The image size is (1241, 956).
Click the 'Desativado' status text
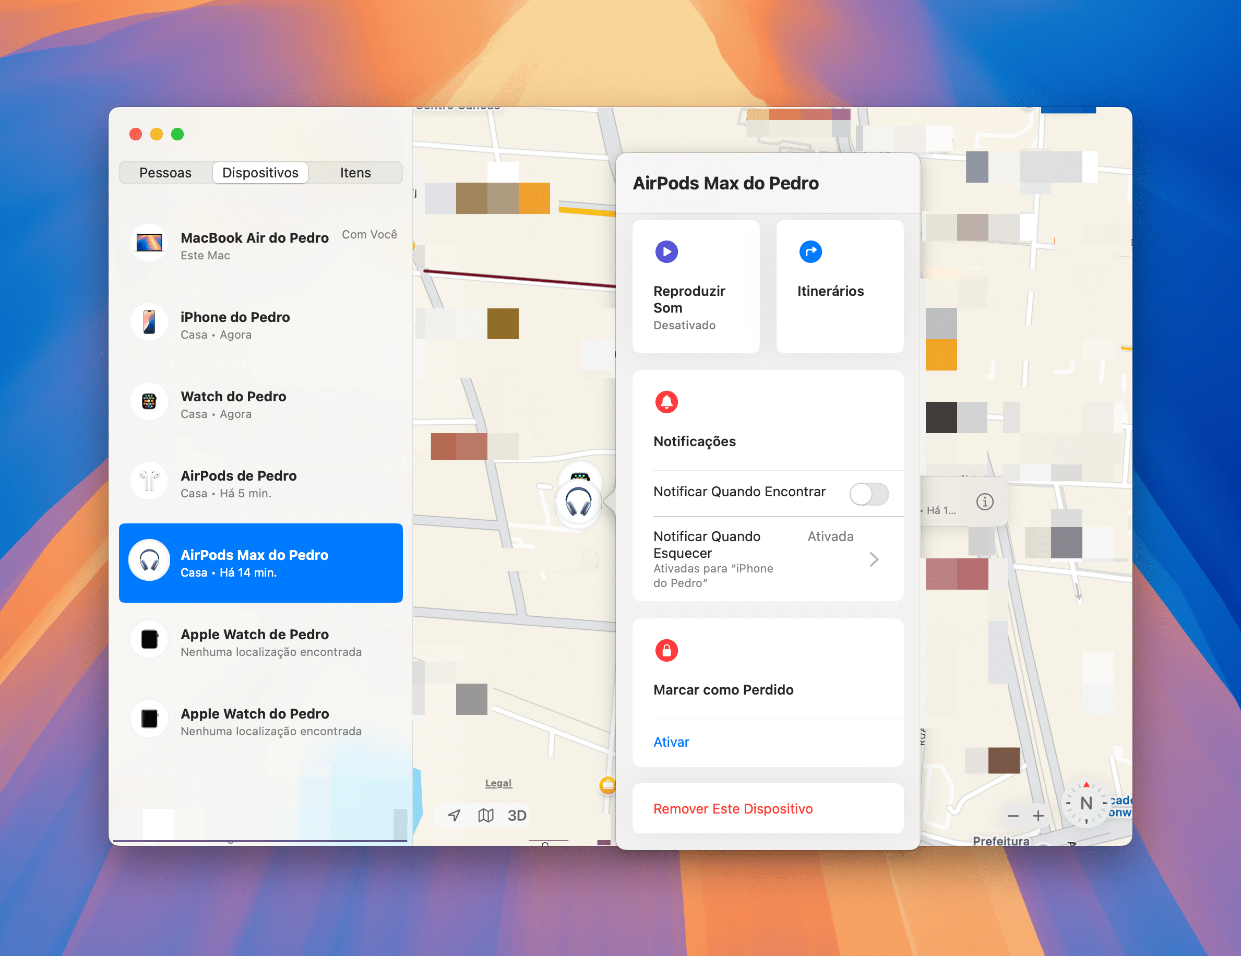[x=684, y=326]
